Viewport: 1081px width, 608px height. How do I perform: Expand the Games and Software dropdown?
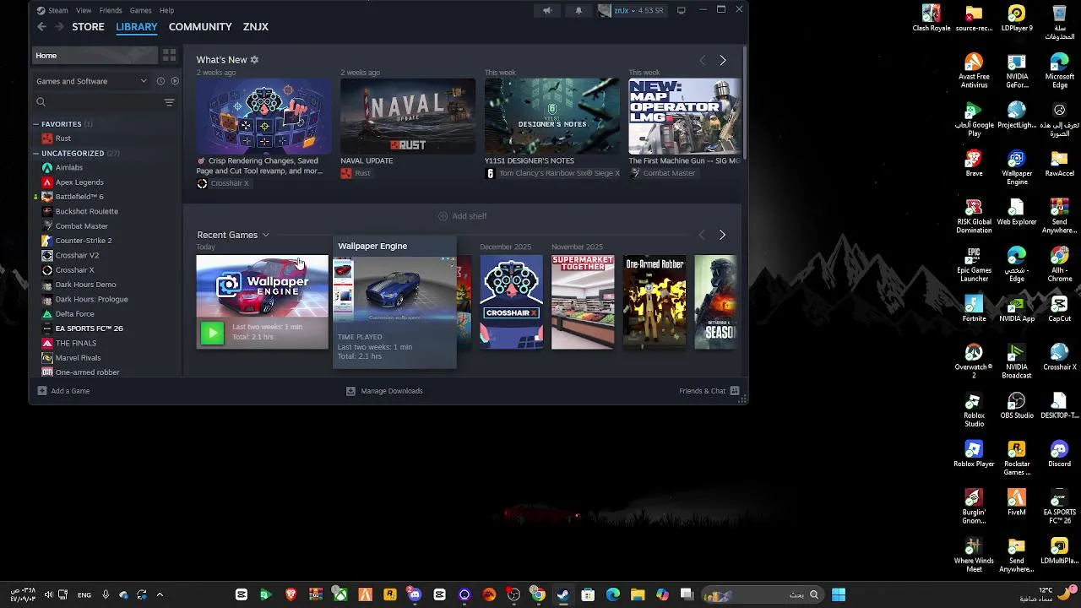point(91,81)
